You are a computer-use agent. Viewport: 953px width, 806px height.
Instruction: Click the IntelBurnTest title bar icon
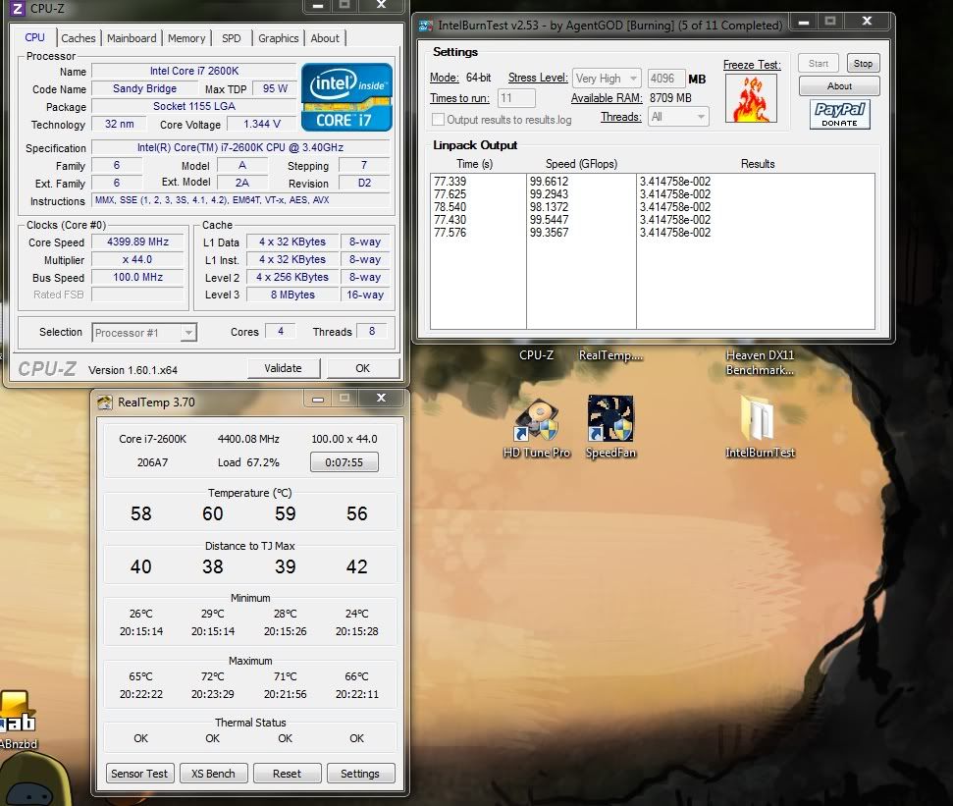pyautogui.click(x=425, y=26)
